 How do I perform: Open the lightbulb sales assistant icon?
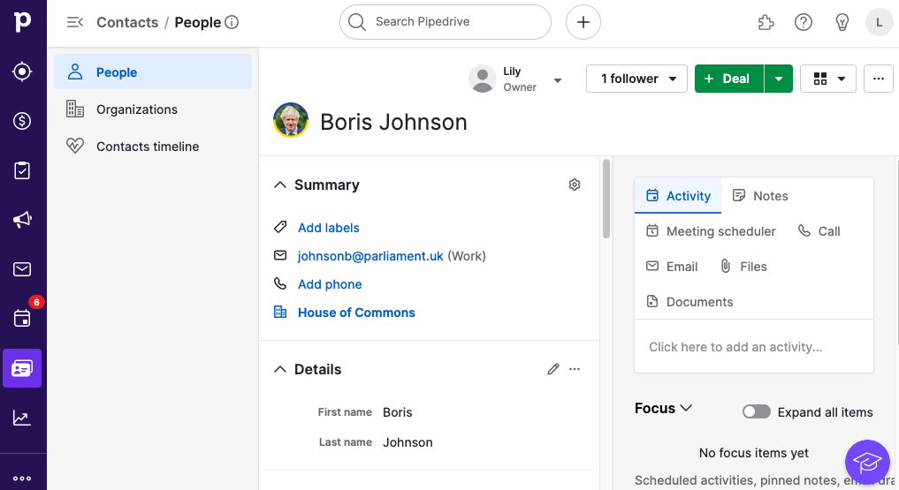(842, 22)
